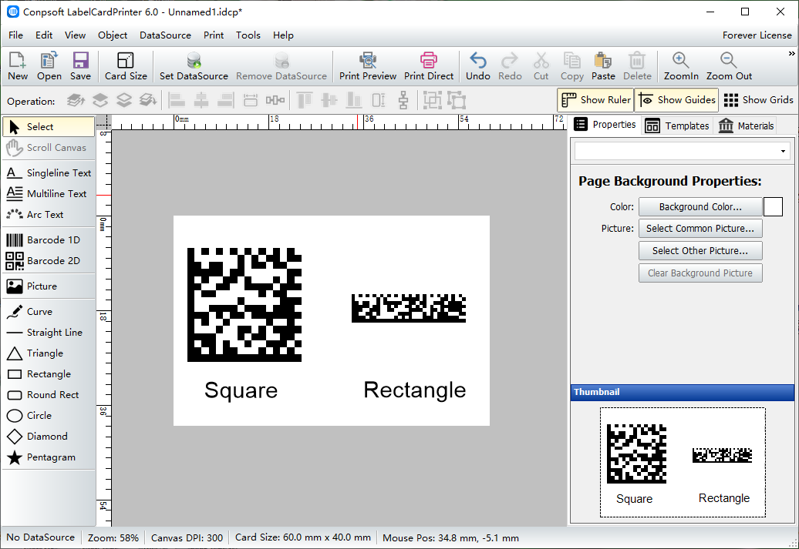This screenshot has width=799, height=549.
Task: Click the bring forward one layer icon
Action: 100,100
